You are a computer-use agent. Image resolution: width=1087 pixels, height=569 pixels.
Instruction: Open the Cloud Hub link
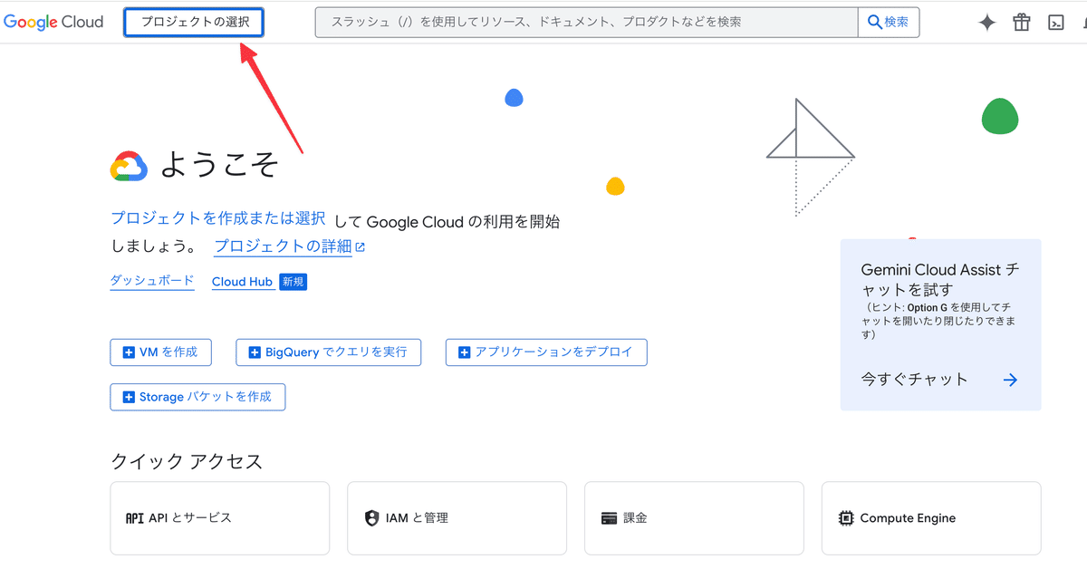pyautogui.click(x=243, y=282)
